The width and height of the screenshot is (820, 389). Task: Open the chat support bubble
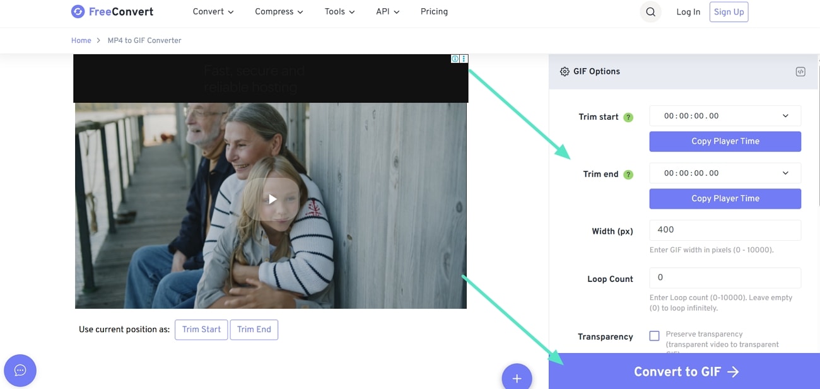(20, 370)
